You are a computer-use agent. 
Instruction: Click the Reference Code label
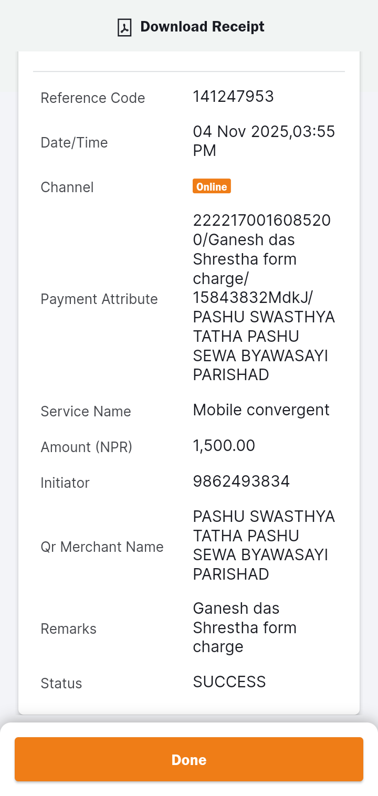(93, 98)
